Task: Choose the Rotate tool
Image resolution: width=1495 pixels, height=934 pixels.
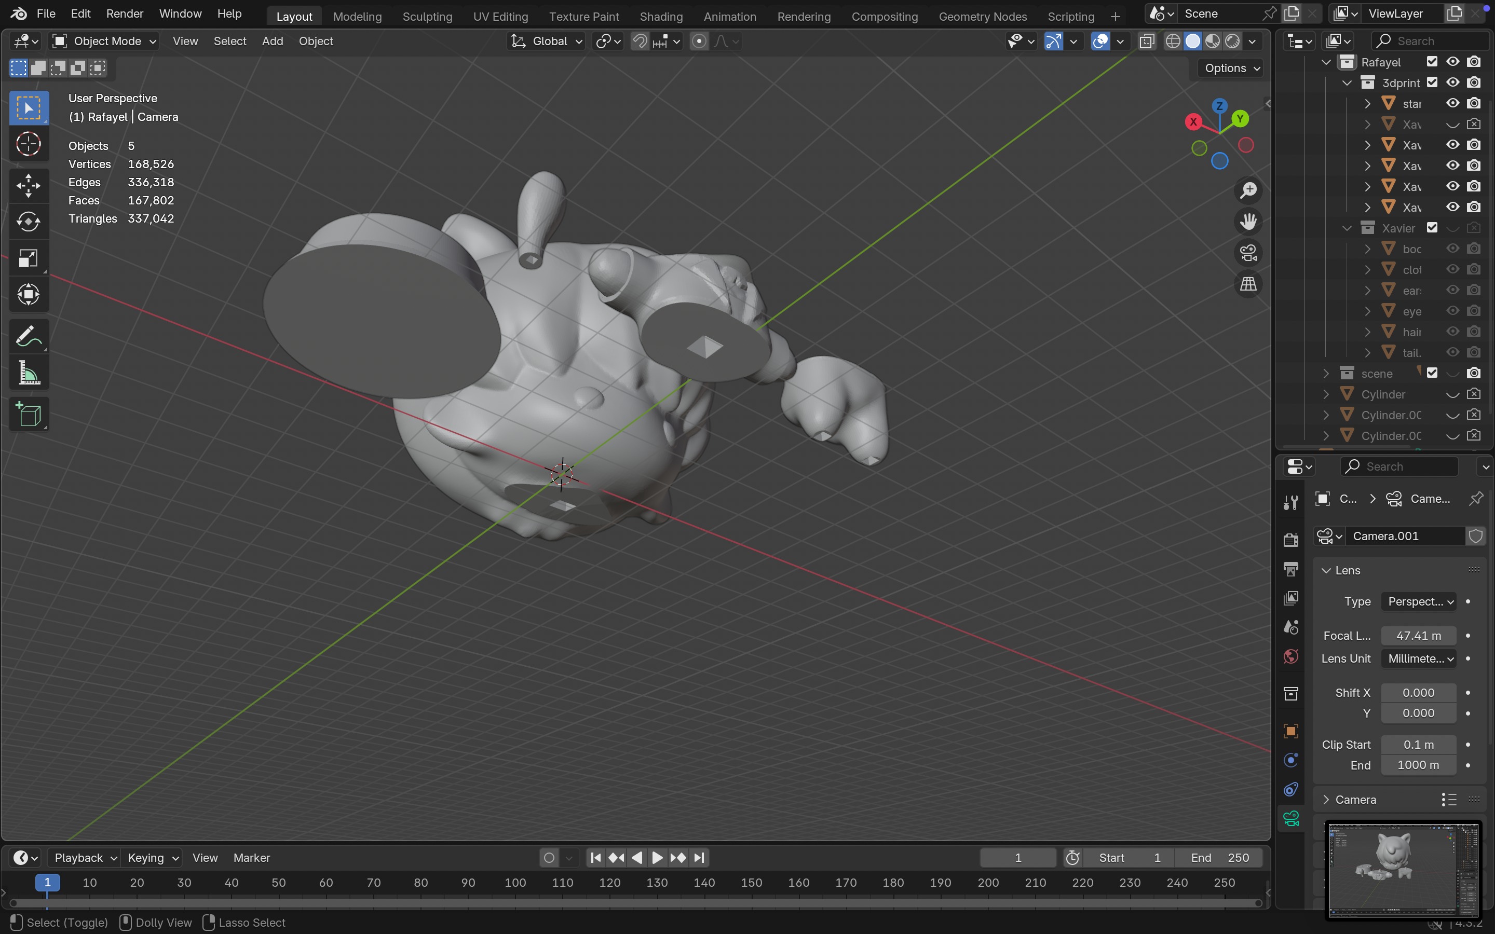Action: (x=29, y=222)
